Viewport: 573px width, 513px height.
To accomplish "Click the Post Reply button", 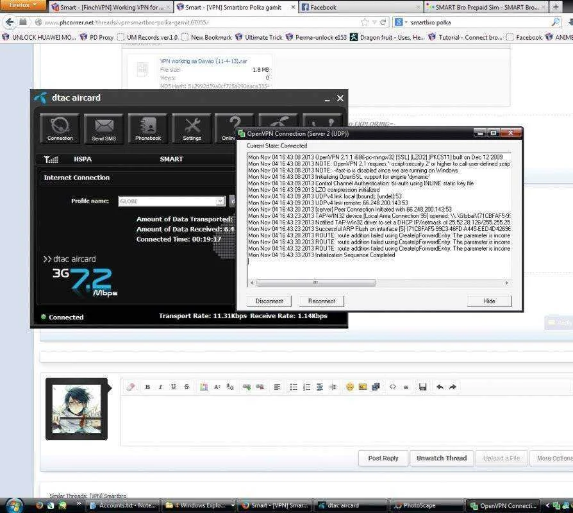I will tap(383, 458).
